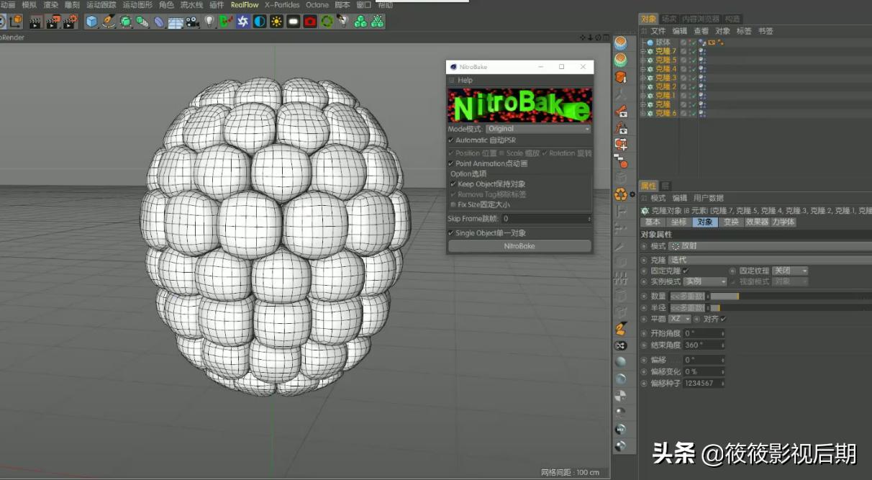The width and height of the screenshot is (872, 480).
Task: Click the NitroBake bake button
Action: (519, 245)
